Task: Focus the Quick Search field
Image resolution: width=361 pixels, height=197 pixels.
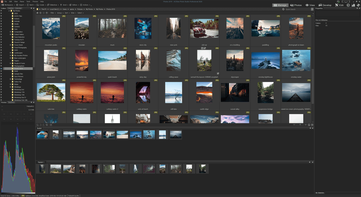Action: click(298, 9)
